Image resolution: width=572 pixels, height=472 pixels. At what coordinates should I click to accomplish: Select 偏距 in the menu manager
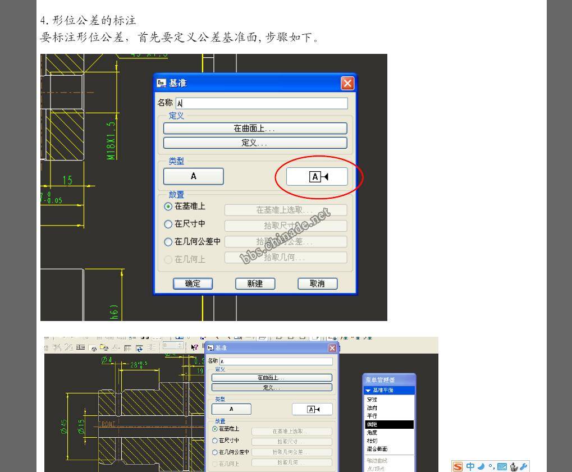tap(372, 424)
